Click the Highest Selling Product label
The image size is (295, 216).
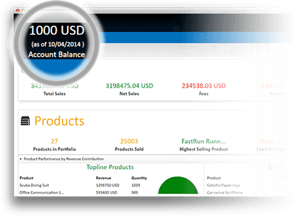pyautogui.click(x=203, y=149)
